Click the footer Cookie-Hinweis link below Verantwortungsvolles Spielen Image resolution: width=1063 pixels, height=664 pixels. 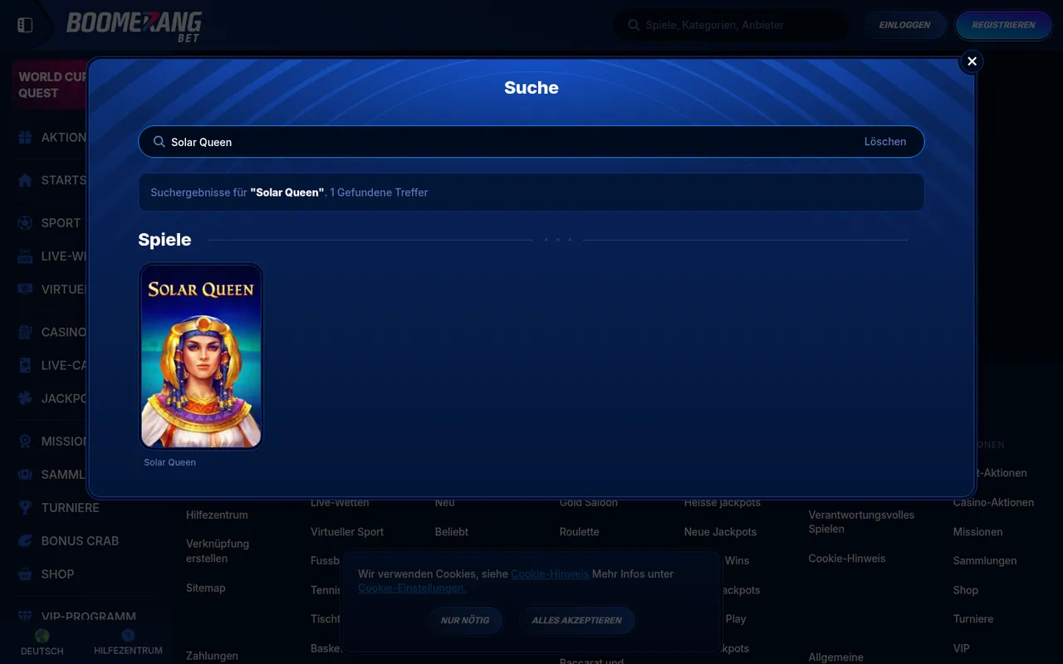click(847, 558)
